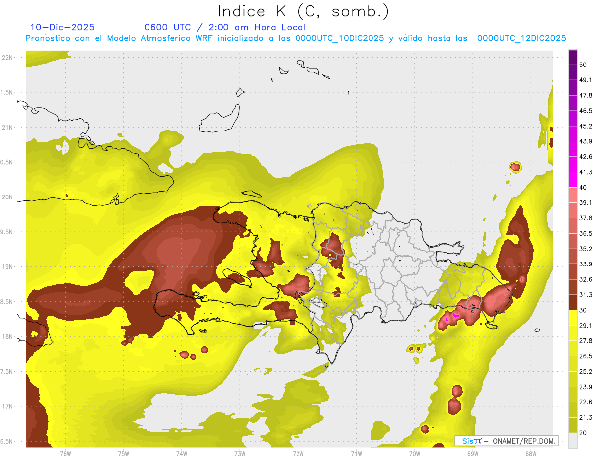Click the colorbar value "29.1"

pyautogui.click(x=586, y=326)
